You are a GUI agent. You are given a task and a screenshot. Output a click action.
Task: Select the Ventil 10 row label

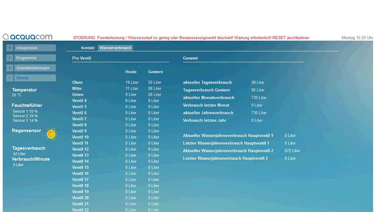click(x=80, y=137)
